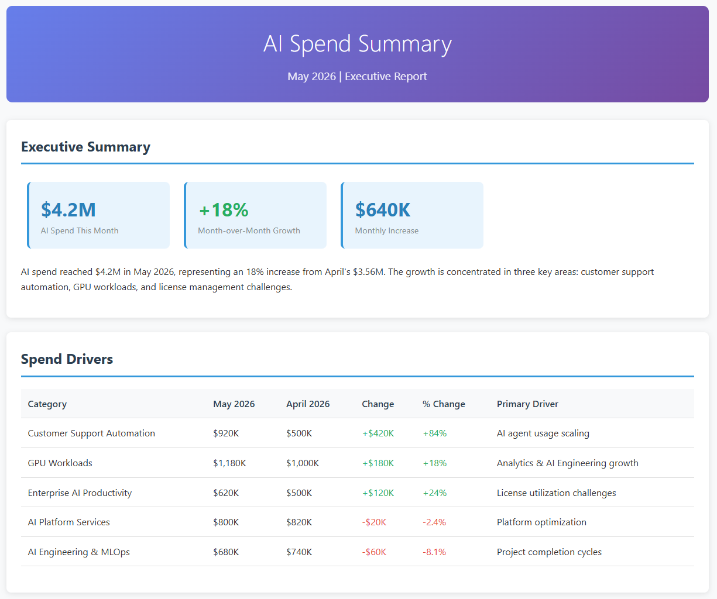
Task: Click the $820K April value
Action: pyautogui.click(x=299, y=522)
